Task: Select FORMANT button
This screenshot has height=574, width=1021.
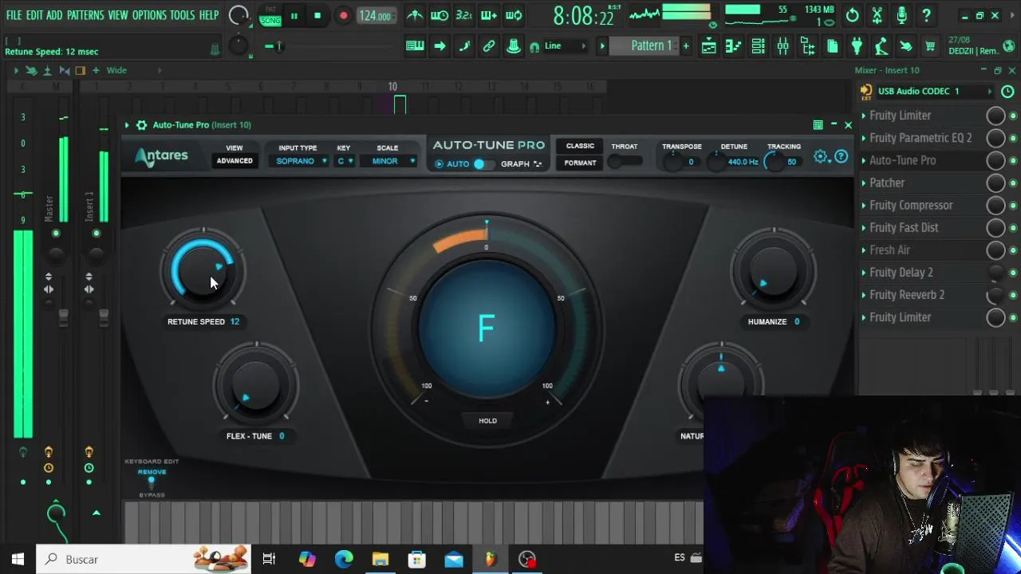Action: pyautogui.click(x=580, y=163)
